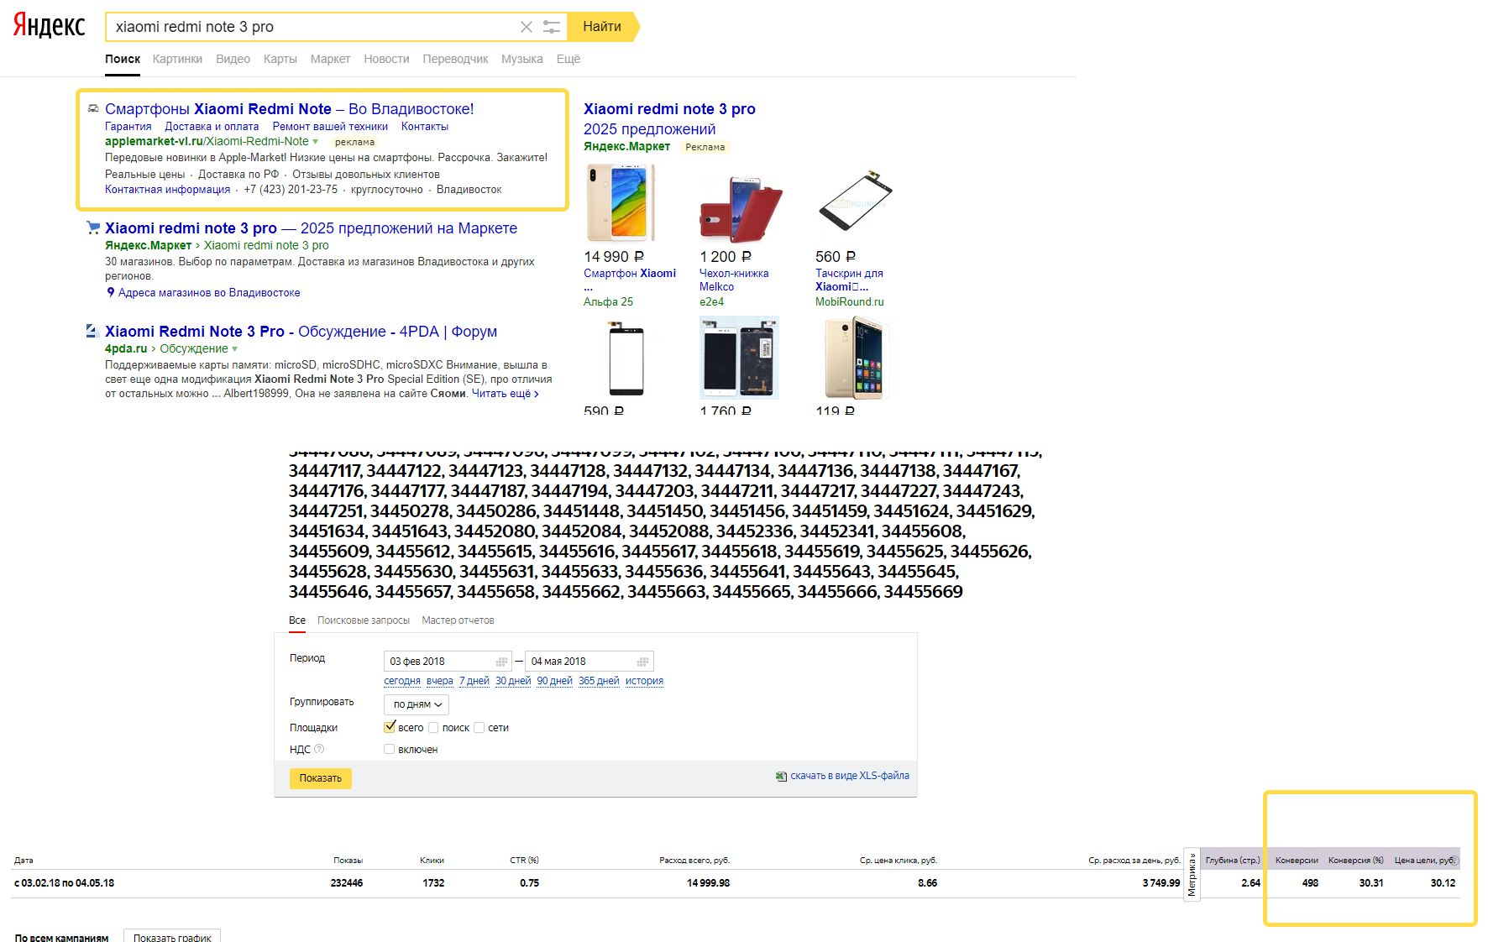The image size is (1488, 942).
Task: Click the map pin icon near store addresses
Action: pos(111,292)
